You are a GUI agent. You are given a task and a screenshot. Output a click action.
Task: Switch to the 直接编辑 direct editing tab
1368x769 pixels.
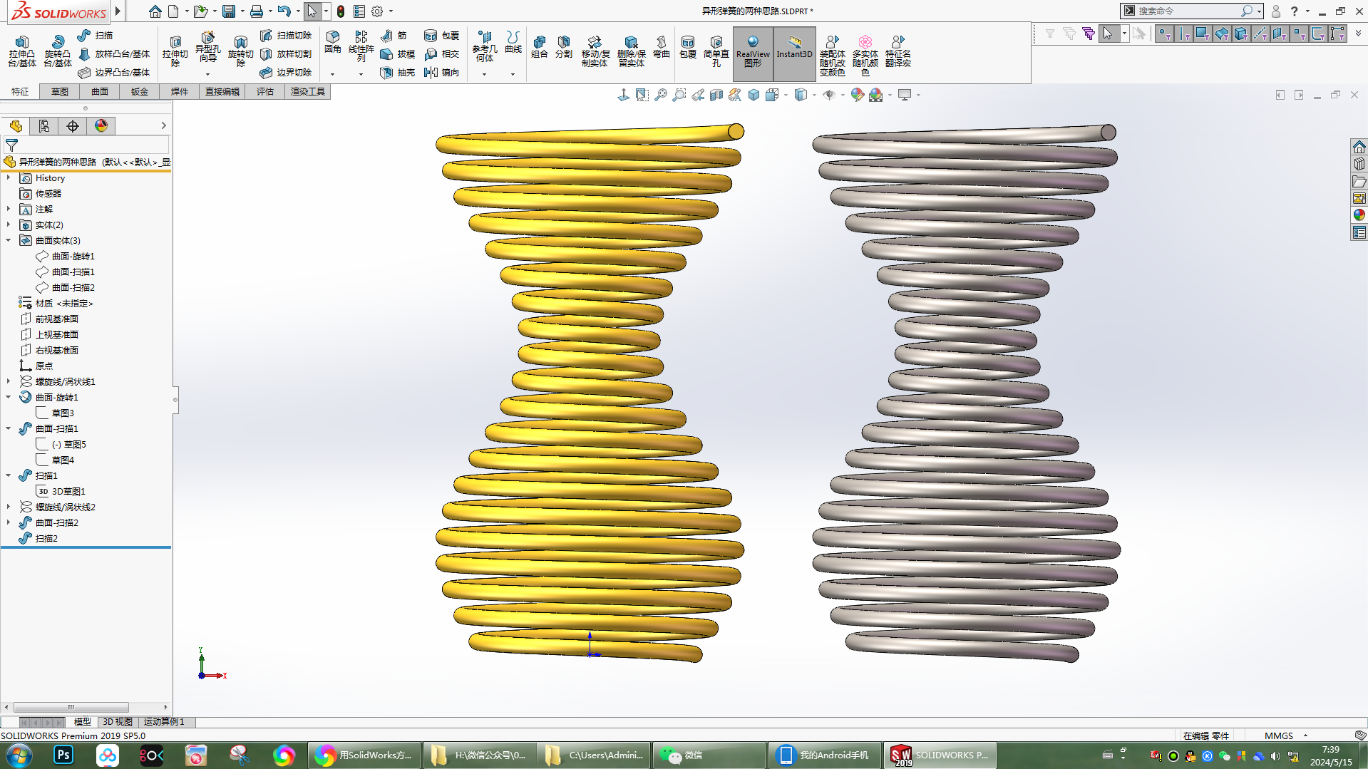[222, 91]
